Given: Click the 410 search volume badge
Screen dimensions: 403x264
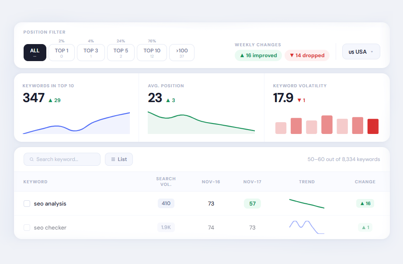Looking at the screenshot, I should click(166, 203).
